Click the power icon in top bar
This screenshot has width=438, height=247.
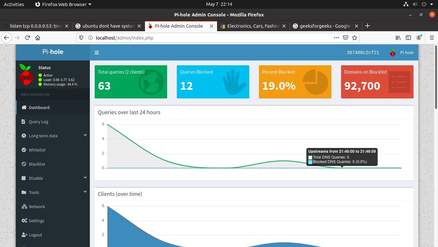(x=424, y=4)
